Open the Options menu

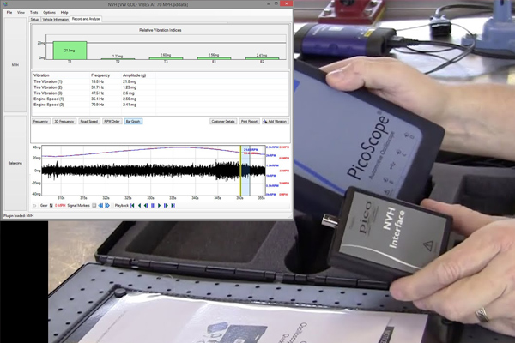pyautogui.click(x=49, y=13)
